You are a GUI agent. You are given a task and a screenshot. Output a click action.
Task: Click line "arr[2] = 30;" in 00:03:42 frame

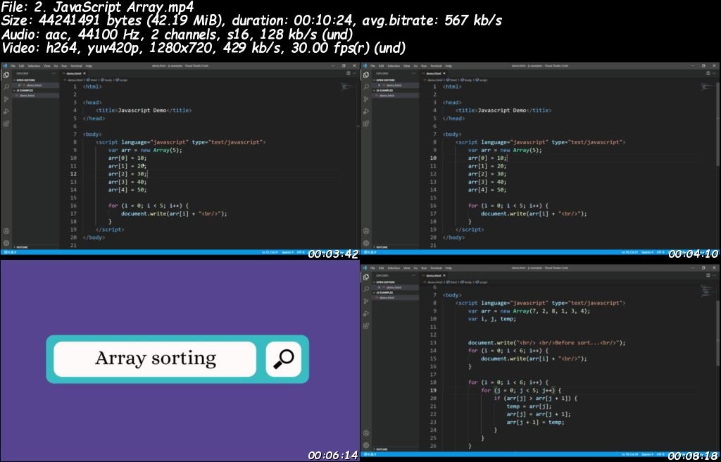coord(128,174)
